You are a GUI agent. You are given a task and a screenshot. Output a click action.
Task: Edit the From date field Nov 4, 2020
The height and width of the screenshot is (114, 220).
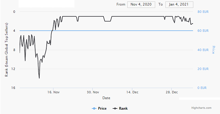pyautogui.click(x=141, y=4)
